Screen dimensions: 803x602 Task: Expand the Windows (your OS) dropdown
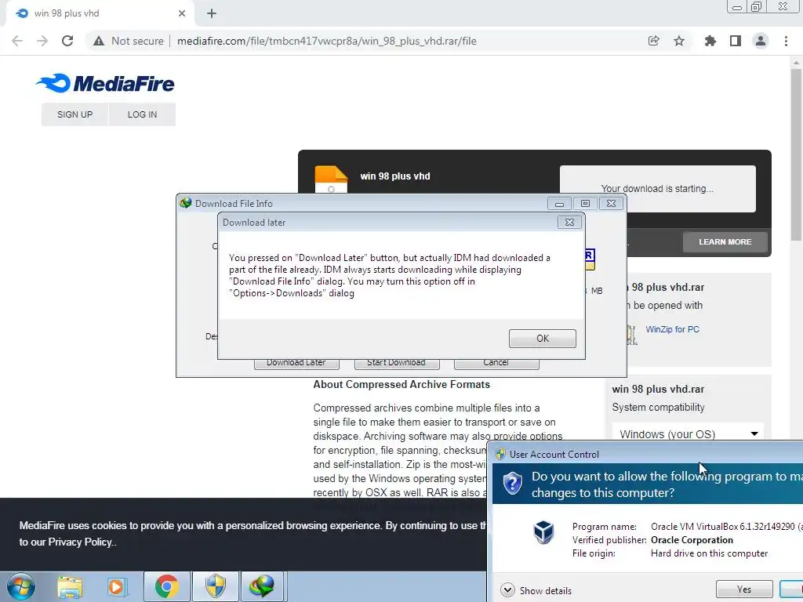tap(688, 433)
